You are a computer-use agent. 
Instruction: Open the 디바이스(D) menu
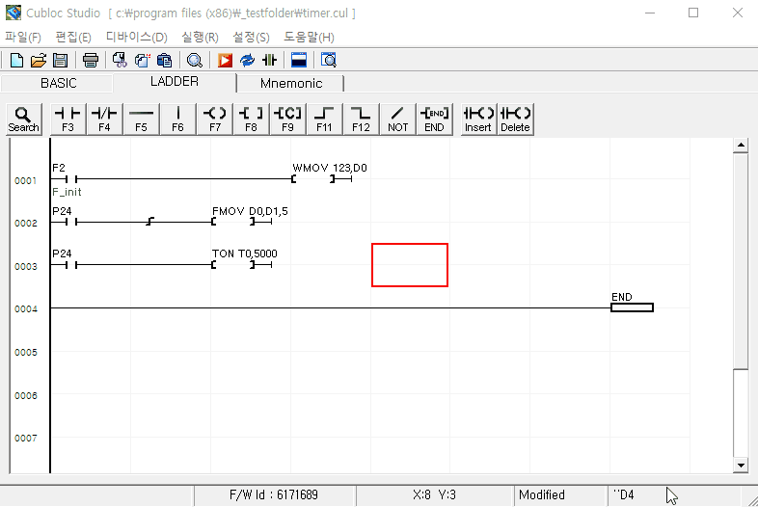[136, 37]
